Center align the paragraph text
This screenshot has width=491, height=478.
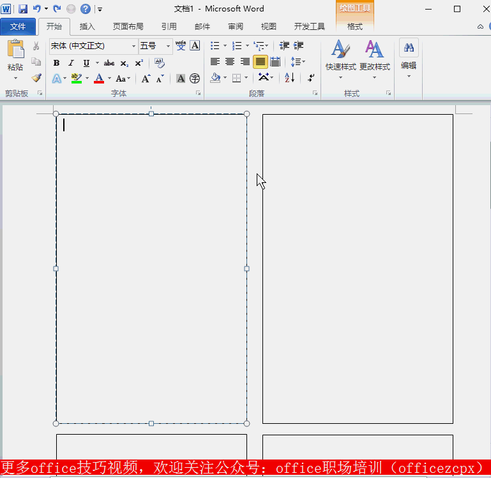[230, 62]
